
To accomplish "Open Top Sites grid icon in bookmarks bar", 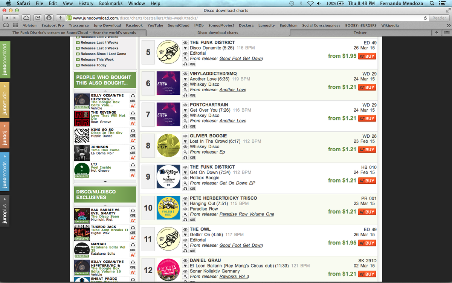I will (x=15, y=25).
